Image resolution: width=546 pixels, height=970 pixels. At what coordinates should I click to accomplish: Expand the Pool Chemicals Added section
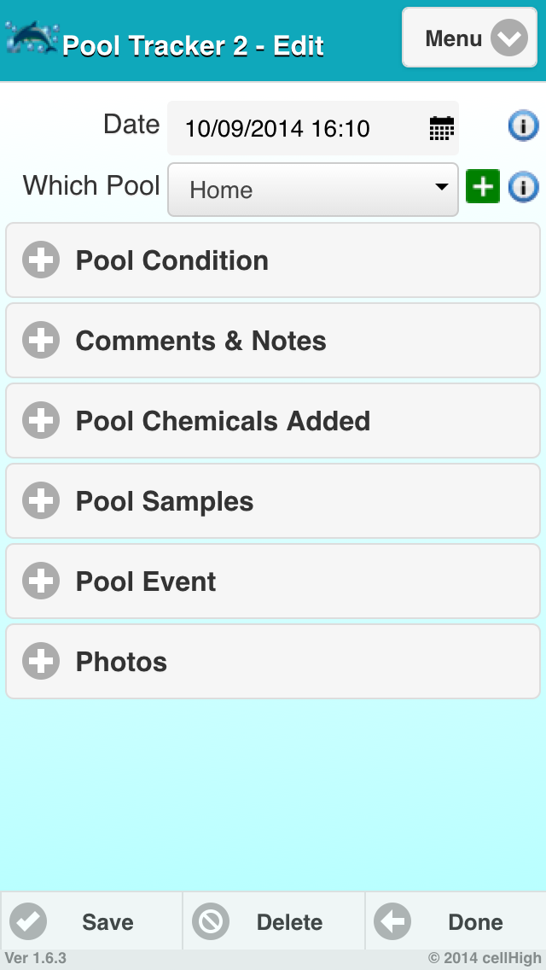[273, 421]
